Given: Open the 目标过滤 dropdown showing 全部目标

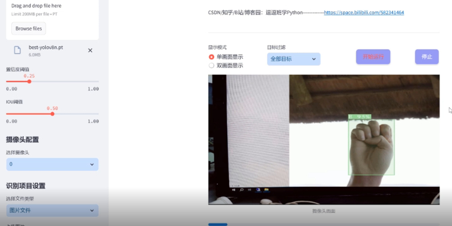Looking at the screenshot, I should tap(293, 59).
